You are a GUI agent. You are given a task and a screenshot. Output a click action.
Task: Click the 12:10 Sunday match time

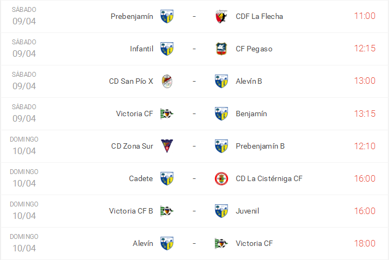click(364, 146)
